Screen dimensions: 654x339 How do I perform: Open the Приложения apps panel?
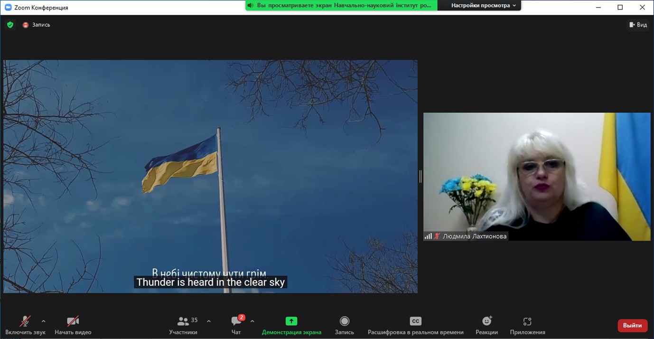[x=527, y=325]
